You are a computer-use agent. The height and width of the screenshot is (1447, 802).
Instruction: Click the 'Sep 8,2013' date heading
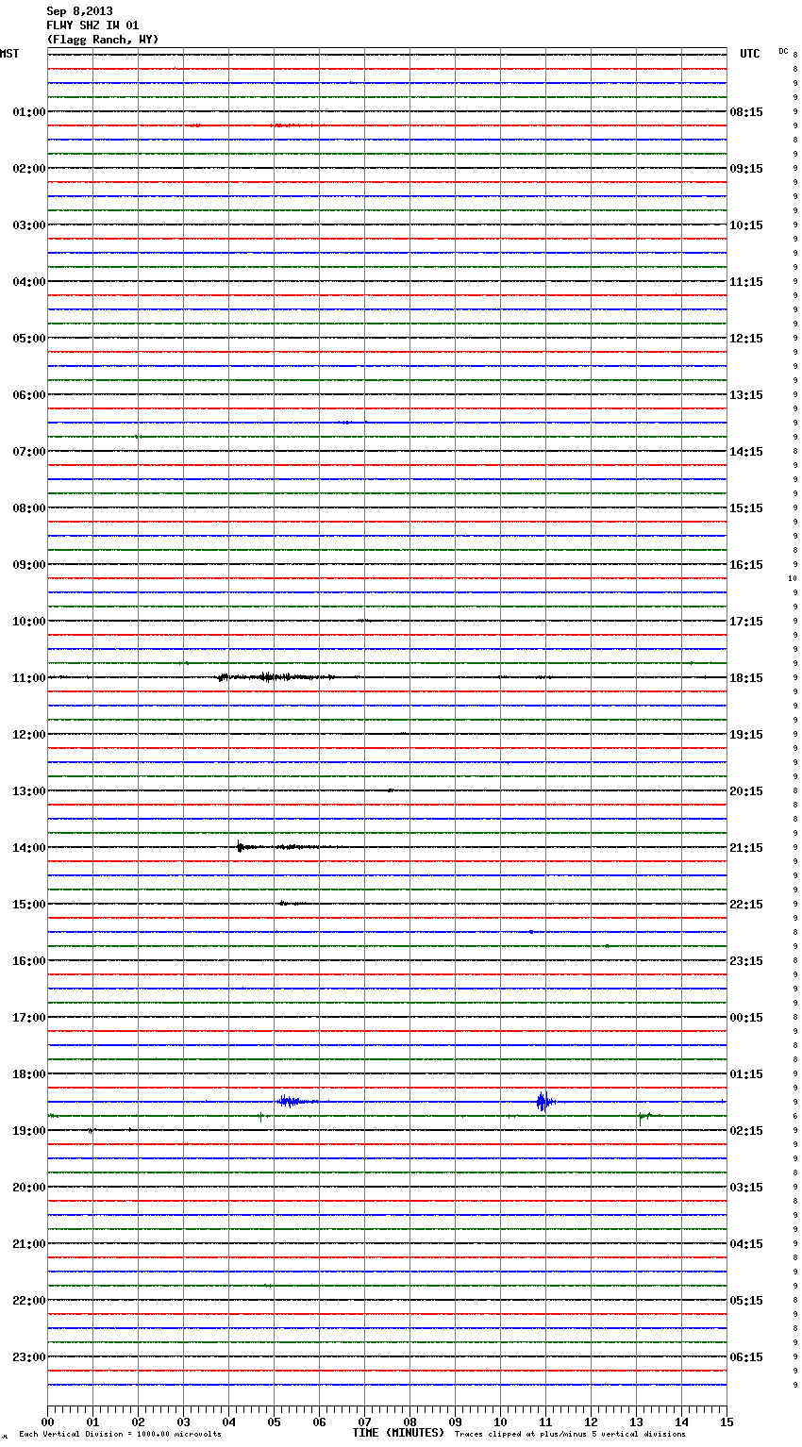[x=79, y=11]
